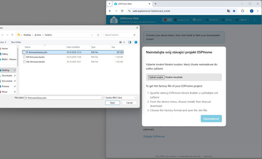Screen dimensions: 262x159
Task: Refresh the folder view in dialog
Action: [98, 35]
